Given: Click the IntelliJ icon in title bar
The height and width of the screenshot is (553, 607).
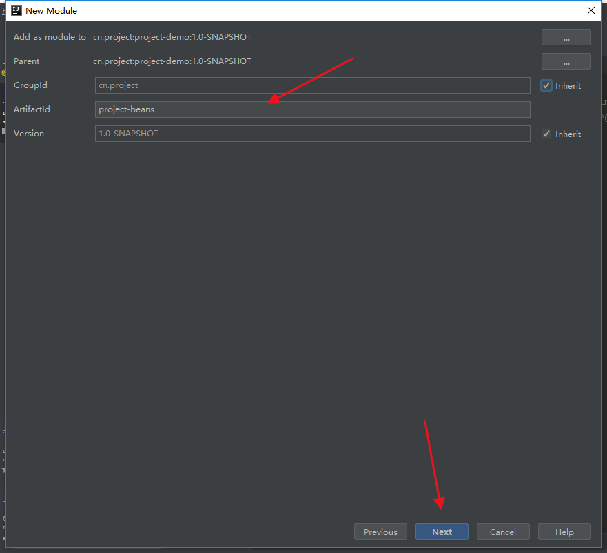Looking at the screenshot, I should [x=17, y=10].
